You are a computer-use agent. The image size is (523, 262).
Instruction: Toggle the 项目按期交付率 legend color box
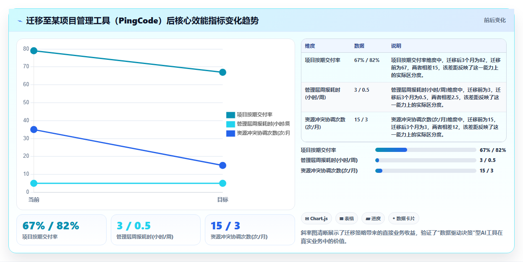point(230,115)
